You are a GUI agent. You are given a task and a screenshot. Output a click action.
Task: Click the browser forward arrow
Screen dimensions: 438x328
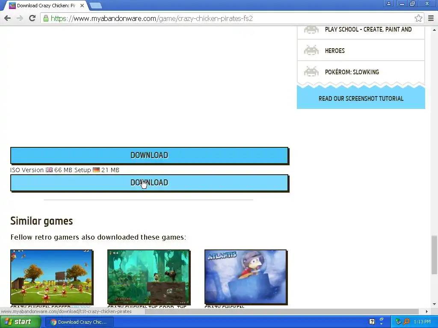click(x=20, y=18)
